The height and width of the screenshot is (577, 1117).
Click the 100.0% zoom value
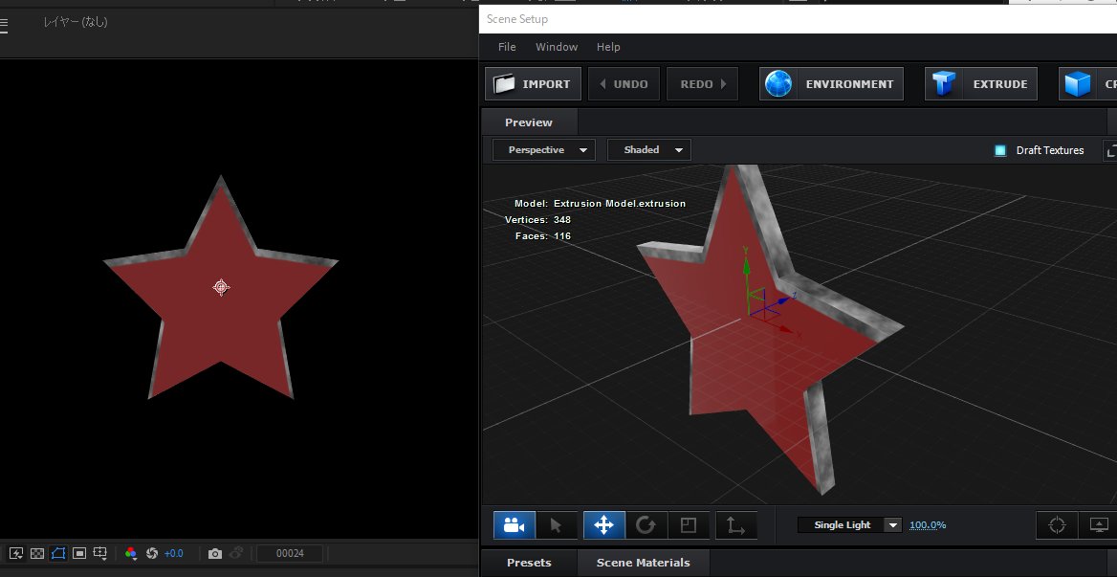pos(927,524)
